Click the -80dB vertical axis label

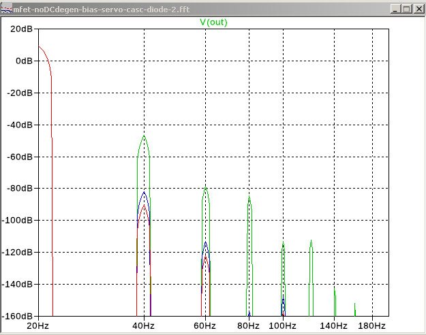click(x=20, y=188)
